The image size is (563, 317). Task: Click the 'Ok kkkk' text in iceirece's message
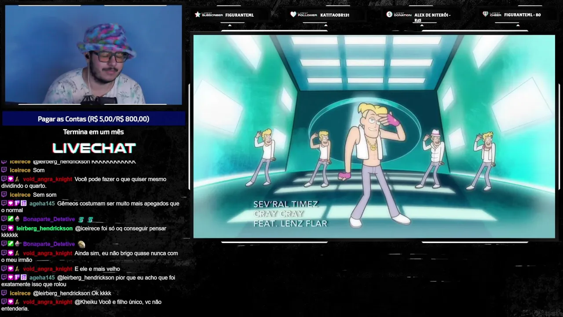[101, 293]
